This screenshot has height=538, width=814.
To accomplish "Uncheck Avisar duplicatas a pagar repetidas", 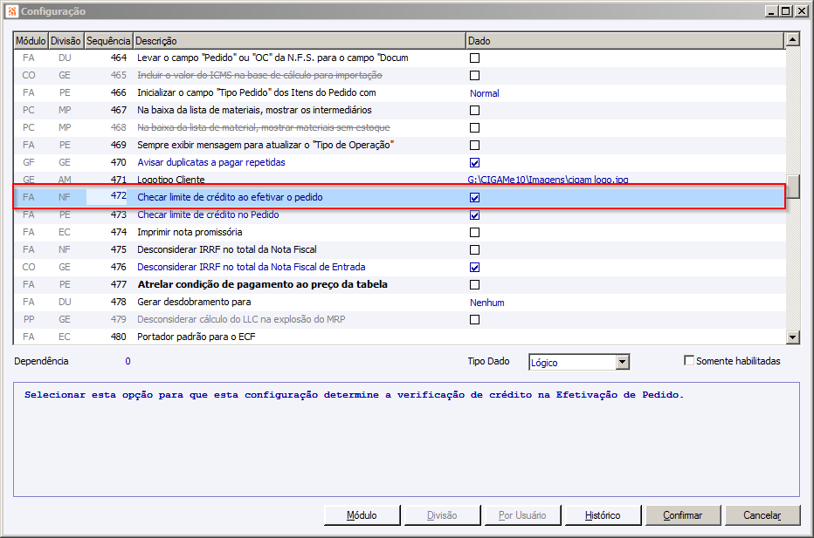I will coord(474,163).
